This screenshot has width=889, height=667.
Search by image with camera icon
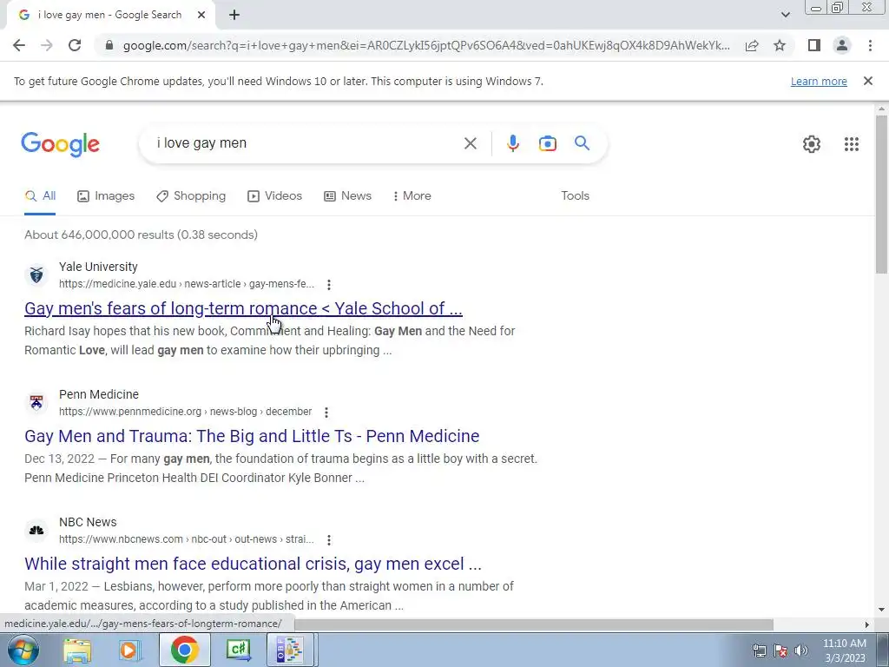(547, 143)
